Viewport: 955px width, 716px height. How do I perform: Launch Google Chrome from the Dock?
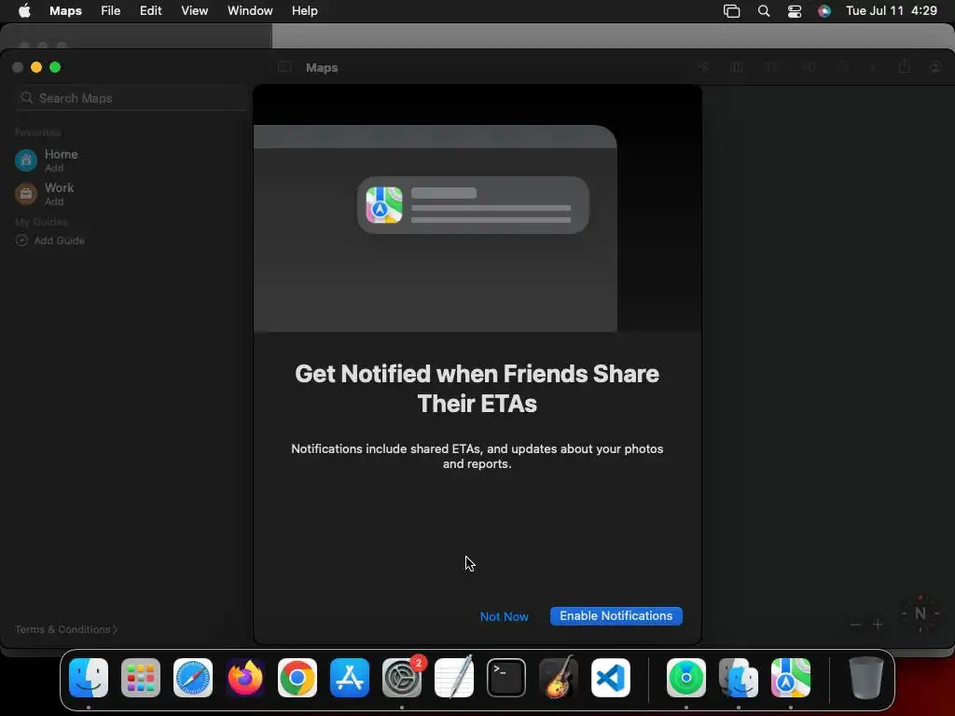pyautogui.click(x=298, y=678)
